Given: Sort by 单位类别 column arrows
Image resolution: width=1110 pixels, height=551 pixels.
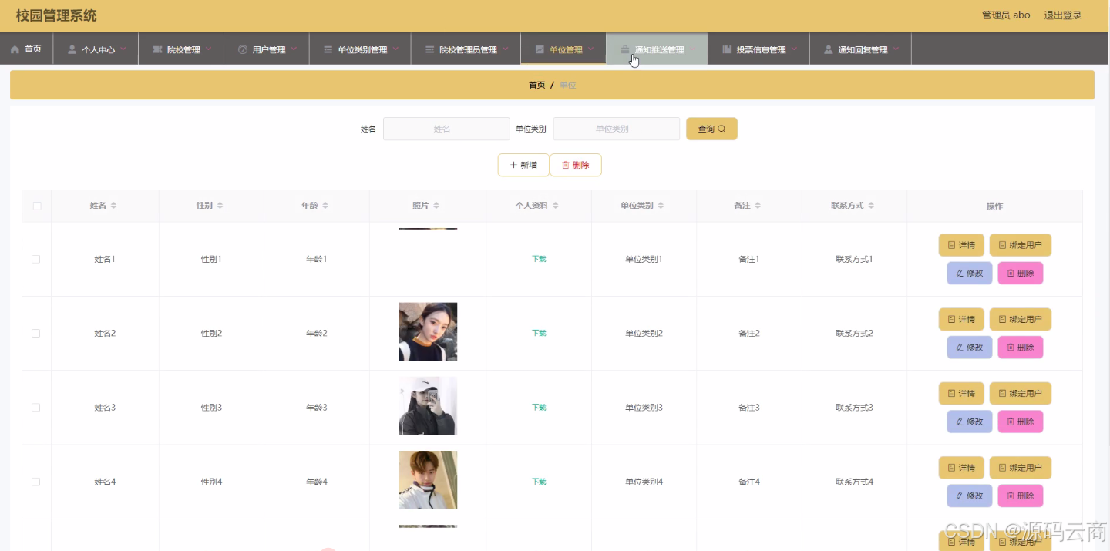Looking at the screenshot, I should tap(661, 206).
